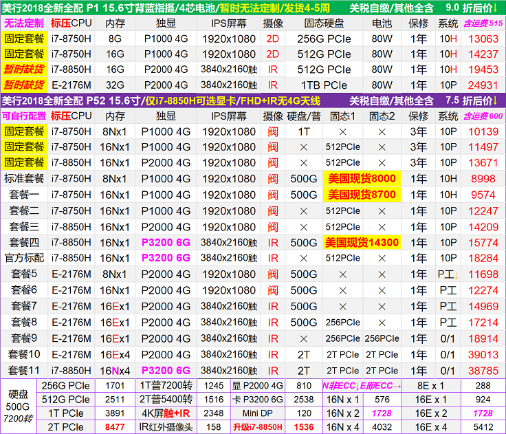The image size is (506, 434).
Task: Select the price 9574
Action: click(x=483, y=195)
